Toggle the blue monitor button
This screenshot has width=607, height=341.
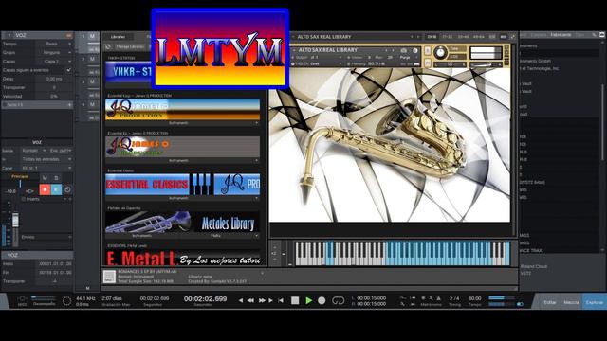point(56,189)
